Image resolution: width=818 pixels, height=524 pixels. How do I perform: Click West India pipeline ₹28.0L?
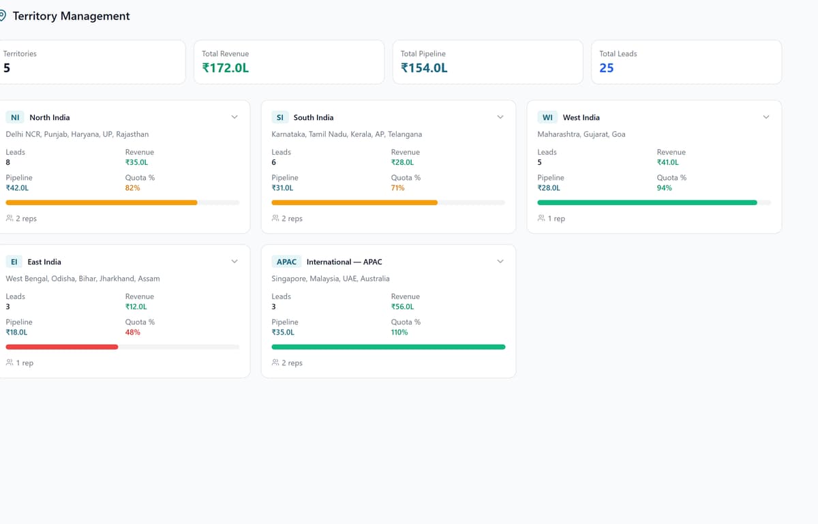point(549,187)
